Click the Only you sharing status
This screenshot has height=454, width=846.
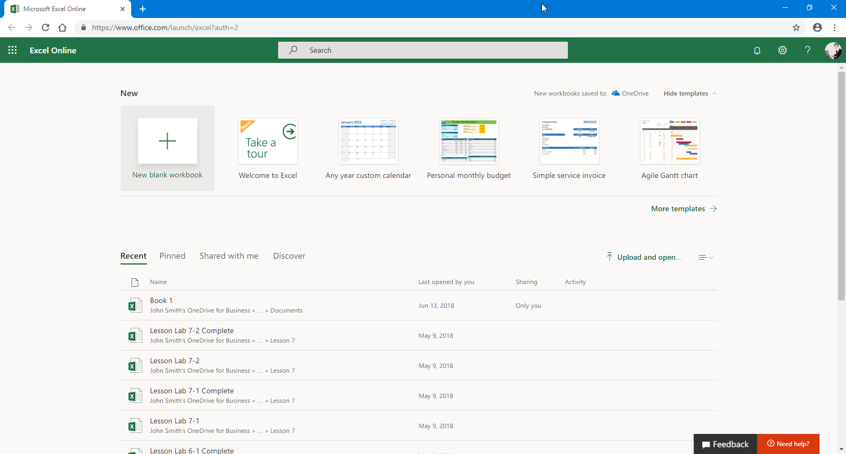pos(528,306)
